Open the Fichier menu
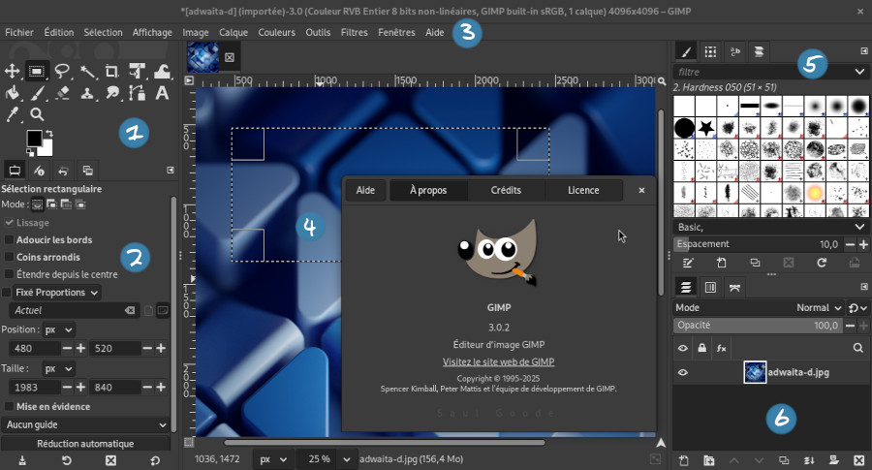 point(19,32)
